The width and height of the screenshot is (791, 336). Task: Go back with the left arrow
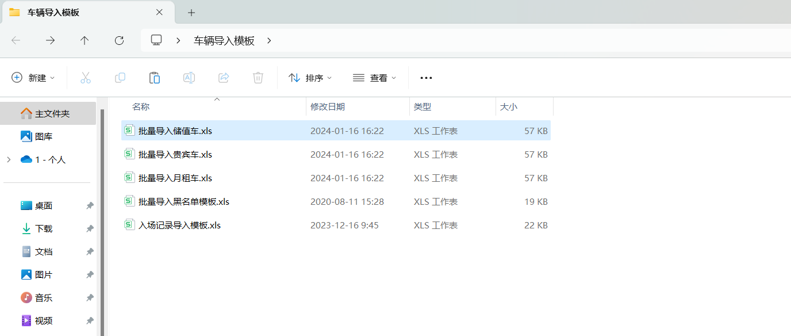(x=16, y=40)
